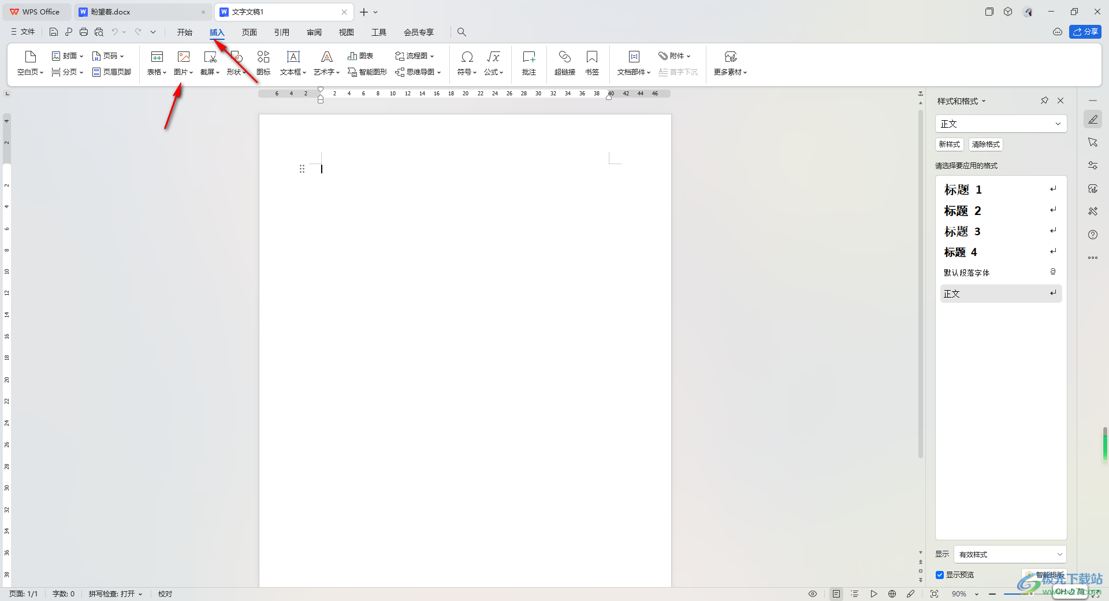Insert a 公式 formula
Screen dimensions: 1109x601
coord(493,63)
